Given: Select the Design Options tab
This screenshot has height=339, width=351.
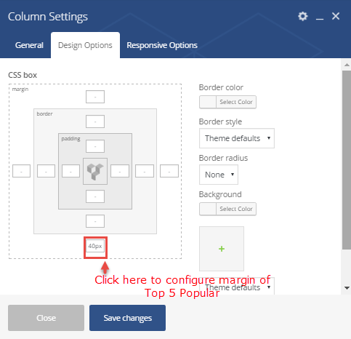Looking at the screenshot, I should click(x=85, y=45).
